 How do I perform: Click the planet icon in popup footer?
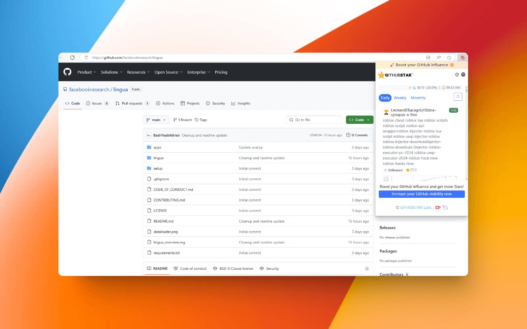[x=445, y=208]
